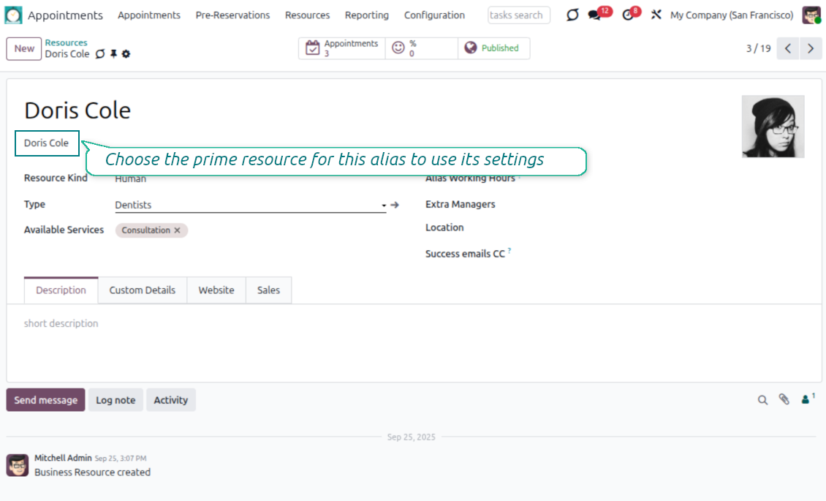
Task: Search messages with the magnifier icon
Action: 762,400
